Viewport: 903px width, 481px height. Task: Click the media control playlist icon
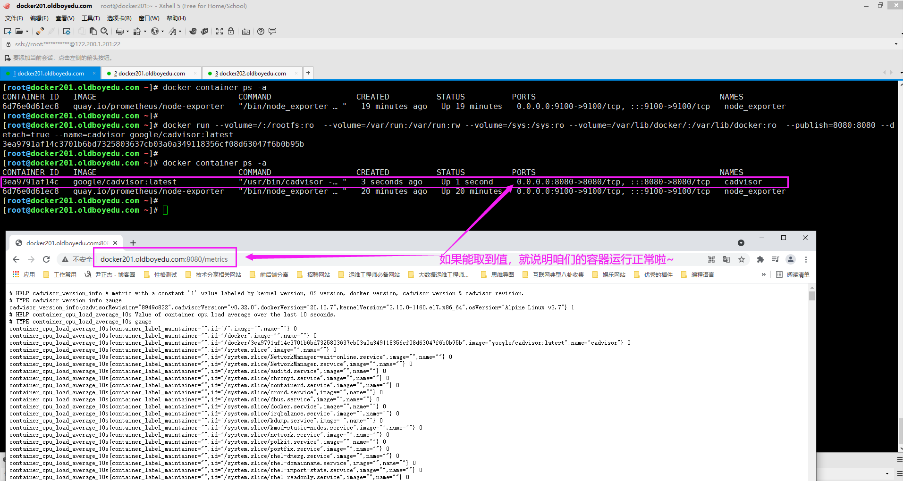775,259
